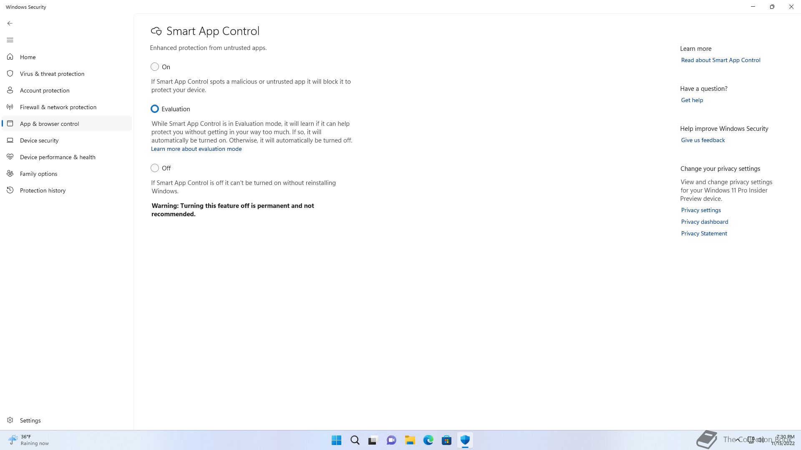Open taskbar Search magnifier
801x450 pixels.
tap(355, 440)
